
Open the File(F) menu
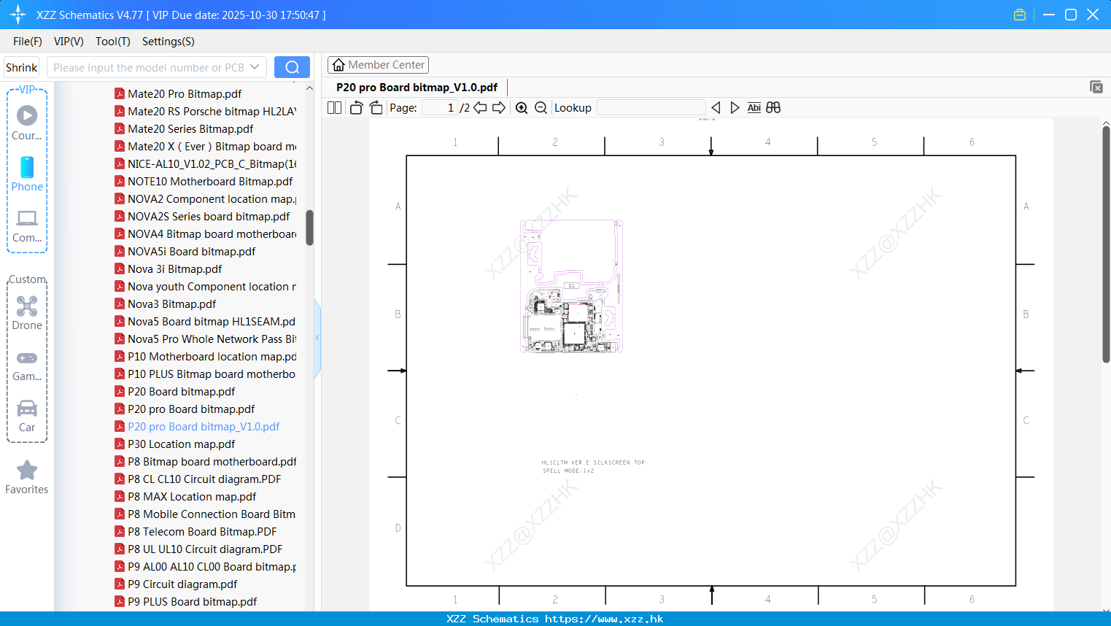pos(28,42)
